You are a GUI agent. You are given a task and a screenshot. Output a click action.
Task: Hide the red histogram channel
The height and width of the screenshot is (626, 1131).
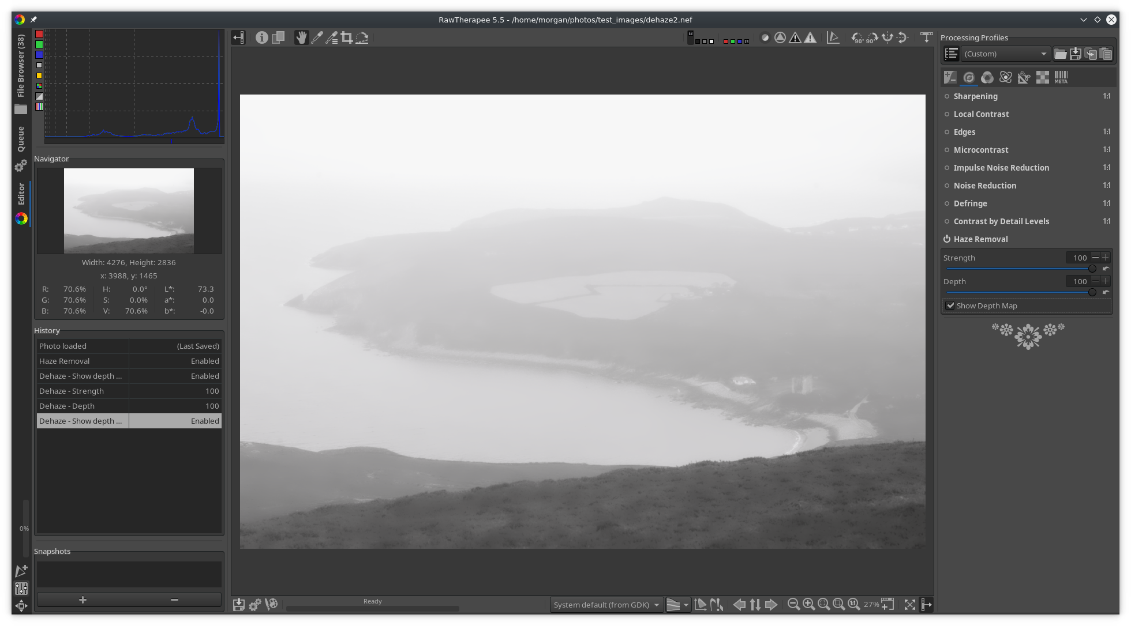39,34
